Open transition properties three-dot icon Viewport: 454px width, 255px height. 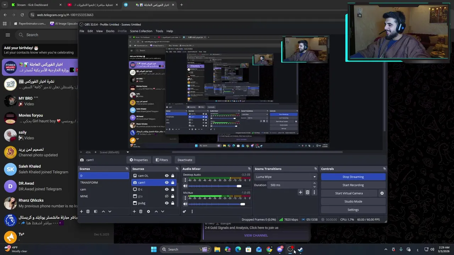pos(314,192)
